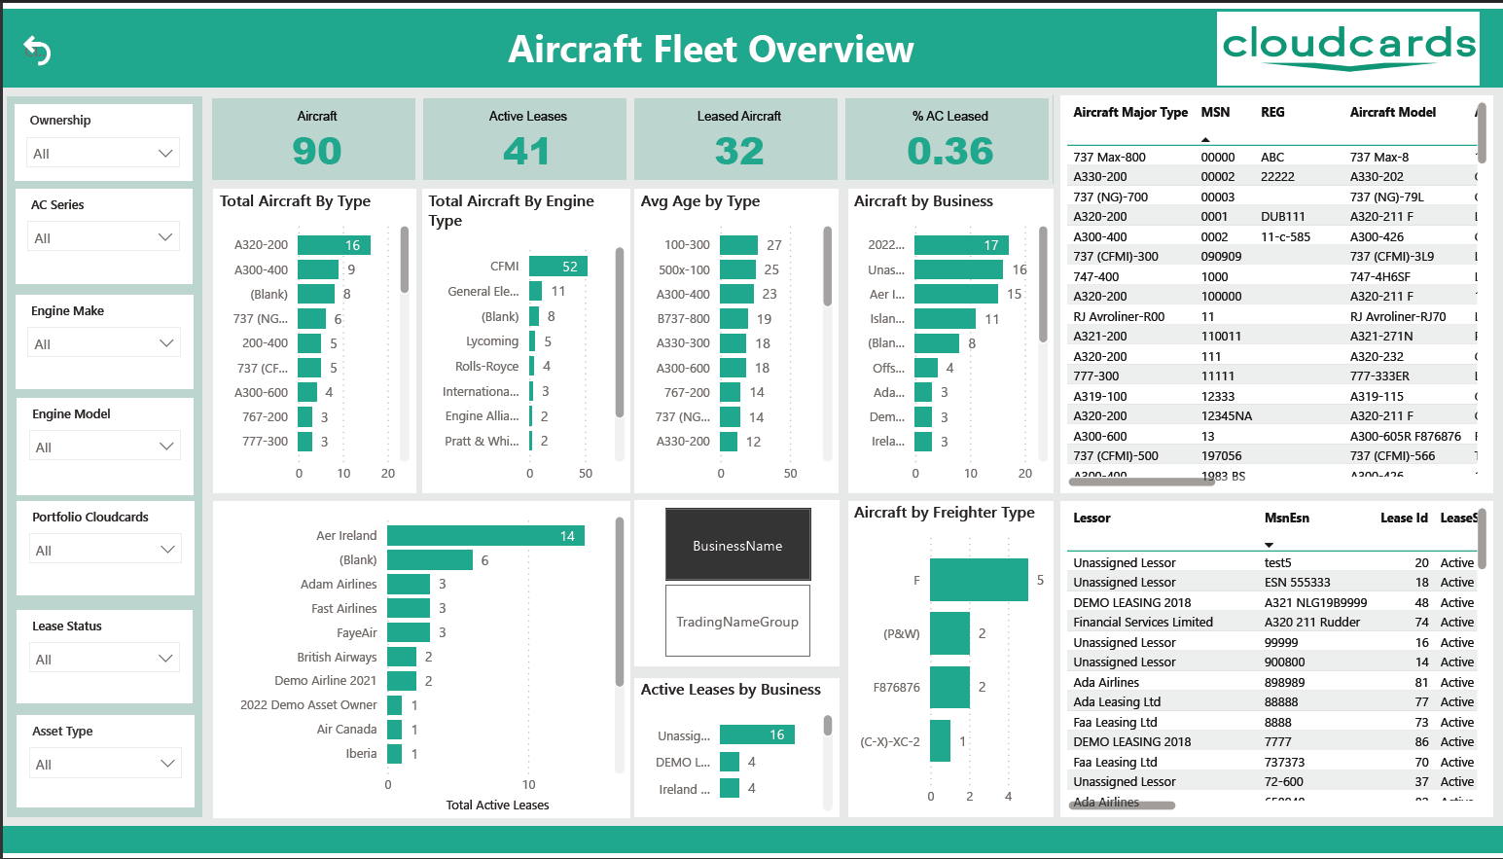Open the Asset Type dropdown
Viewport: 1503px width, 859px height.
click(x=103, y=764)
